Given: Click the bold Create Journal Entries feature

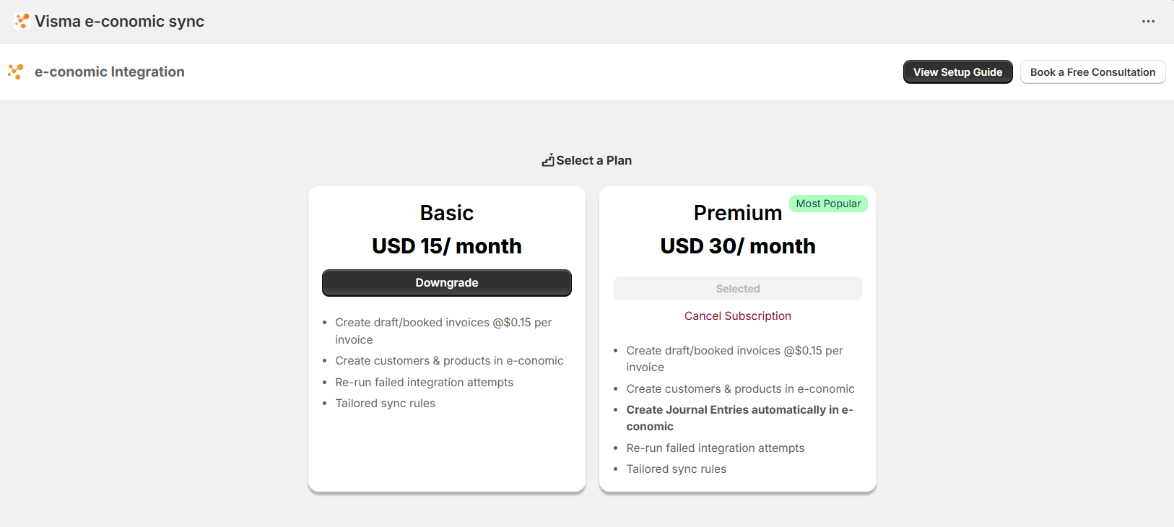Looking at the screenshot, I should [x=739, y=410].
